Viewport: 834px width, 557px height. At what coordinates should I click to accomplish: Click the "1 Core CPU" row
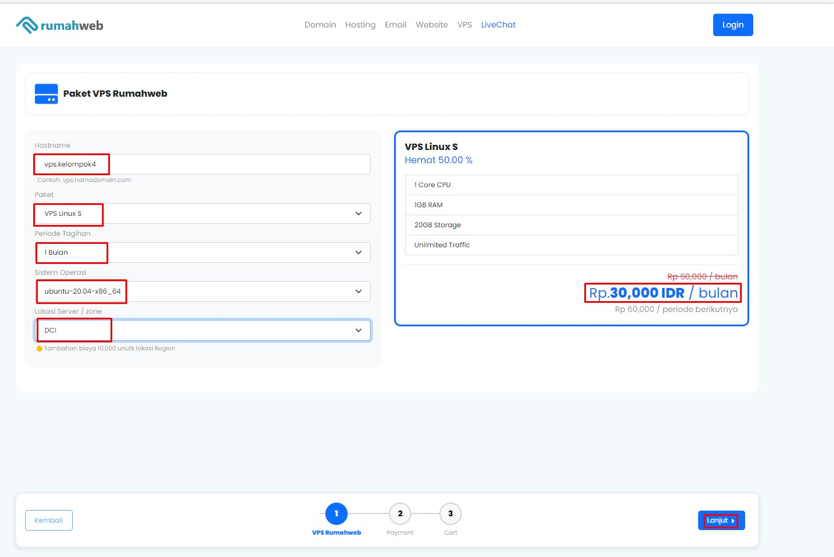(571, 185)
